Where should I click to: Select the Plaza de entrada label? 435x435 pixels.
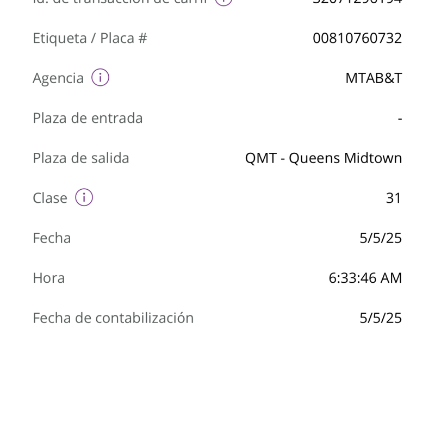88,118
